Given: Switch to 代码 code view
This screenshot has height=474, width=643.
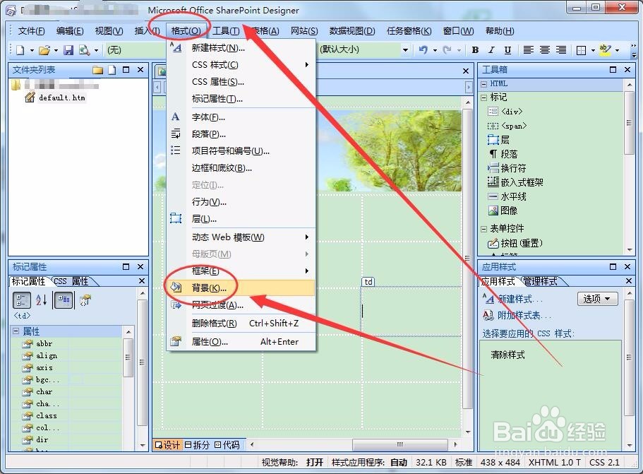Looking at the screenshot, I should click(x=227, y=445).
